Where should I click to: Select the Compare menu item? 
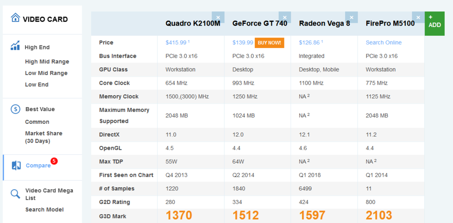coord(38,166)
